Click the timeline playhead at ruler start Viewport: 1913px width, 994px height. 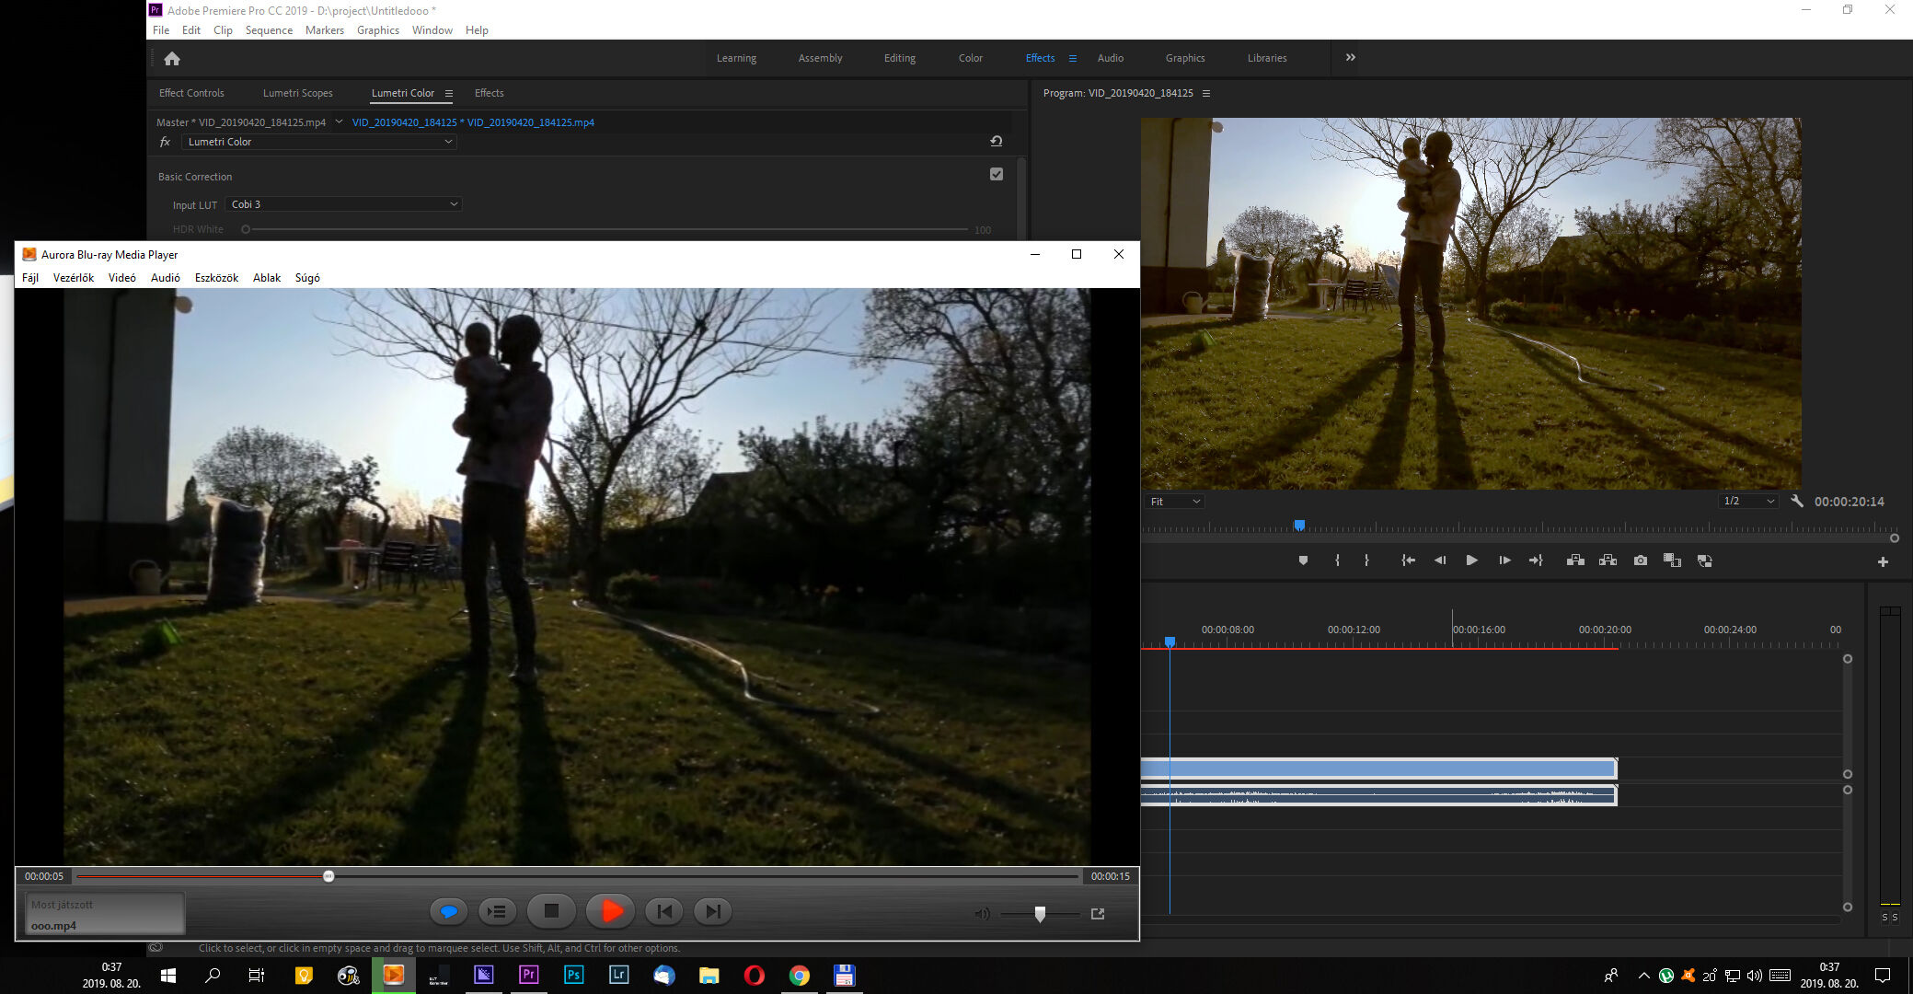[1170, 641]
